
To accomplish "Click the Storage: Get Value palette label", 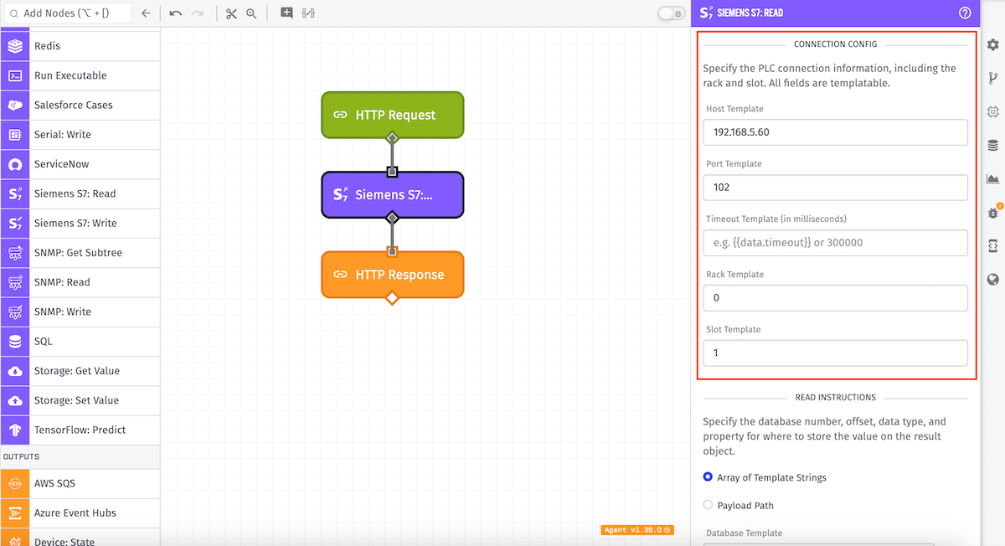I will pyautogui.click(x=77, y=371).
